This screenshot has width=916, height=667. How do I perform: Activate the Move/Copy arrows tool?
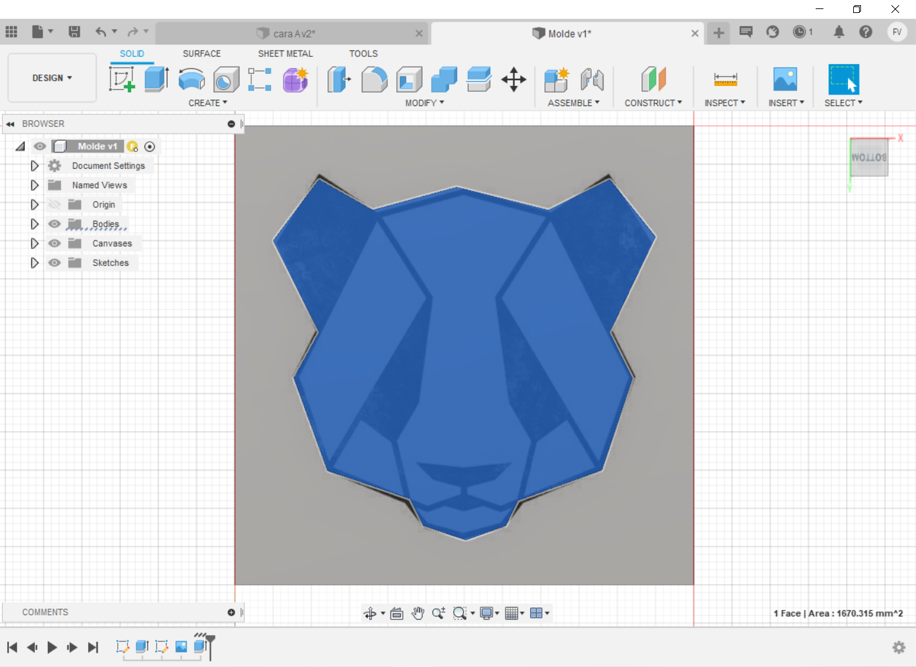pyautogui.click(x=514, y=80)
